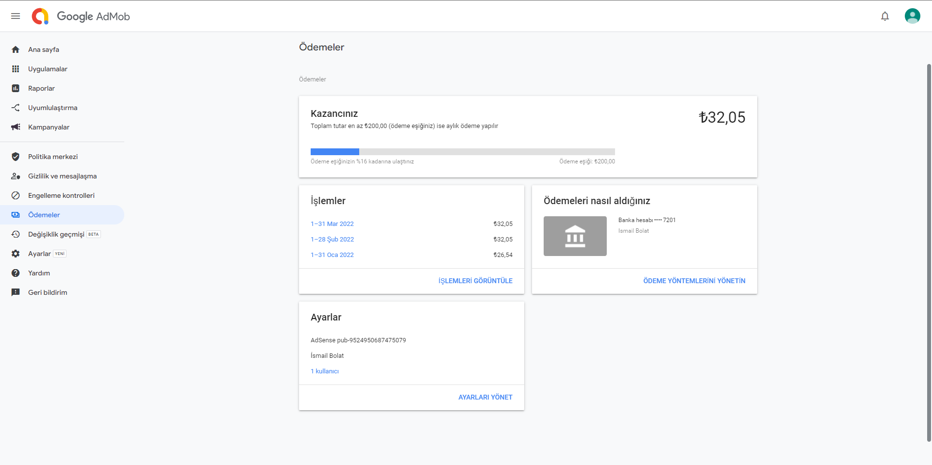Click the page vertical scrollbar
Image resolution: width=932 pixels, height=465 pixels.
[x=929, y=252]
